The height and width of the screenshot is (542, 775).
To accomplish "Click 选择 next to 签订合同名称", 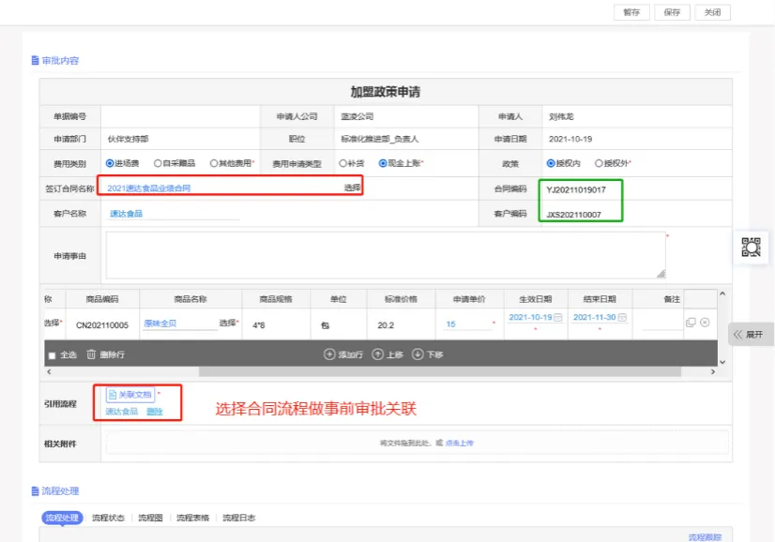I will point(352,188).
